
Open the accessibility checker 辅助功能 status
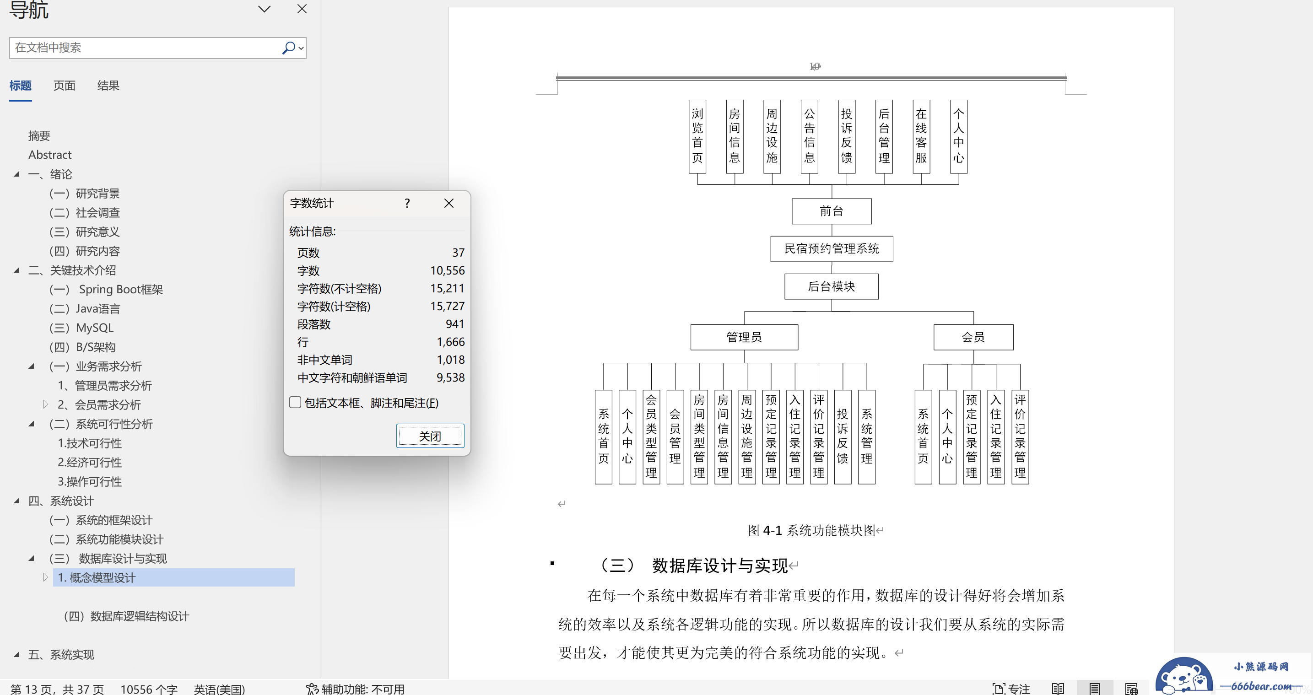[355, 689]
